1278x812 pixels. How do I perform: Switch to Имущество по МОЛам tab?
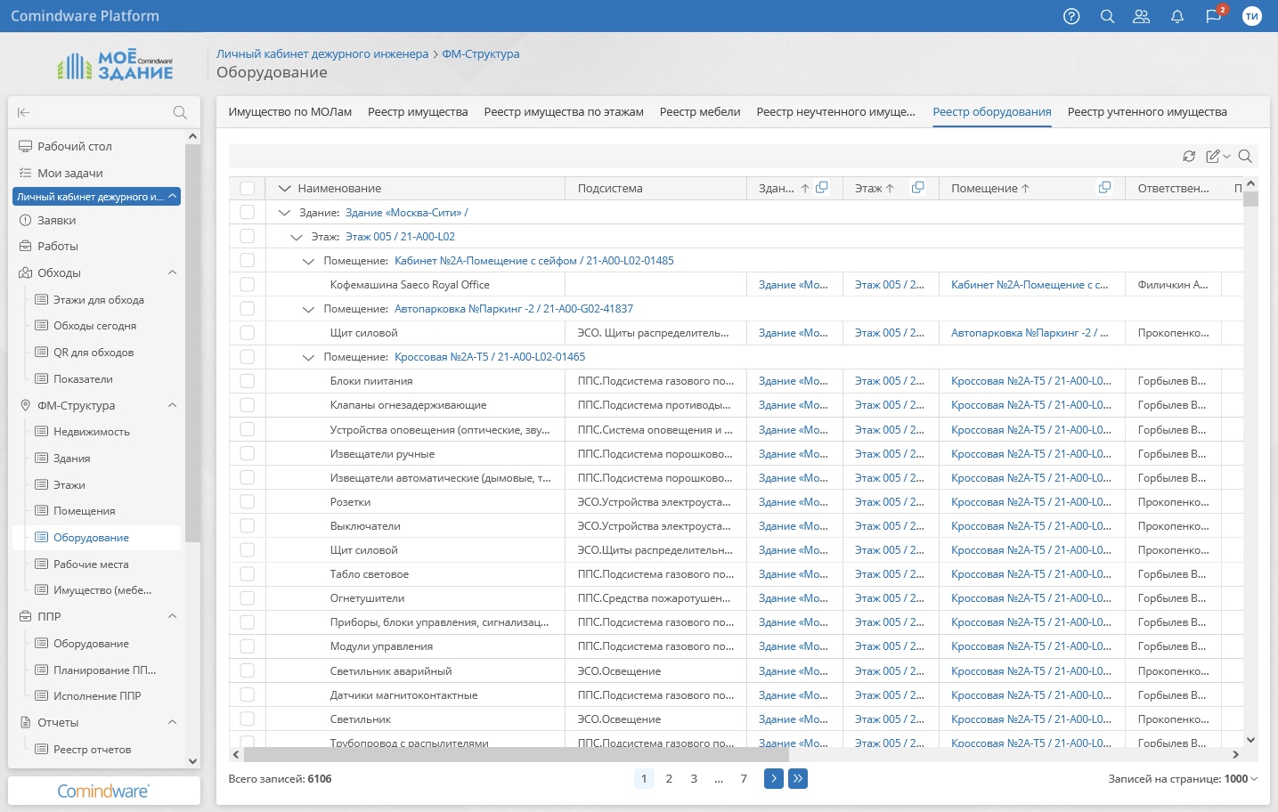290,112
